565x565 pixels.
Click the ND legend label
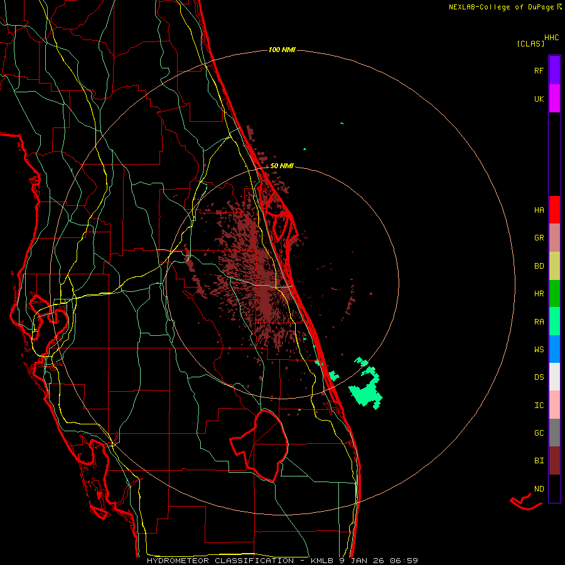tap(539, 489)
